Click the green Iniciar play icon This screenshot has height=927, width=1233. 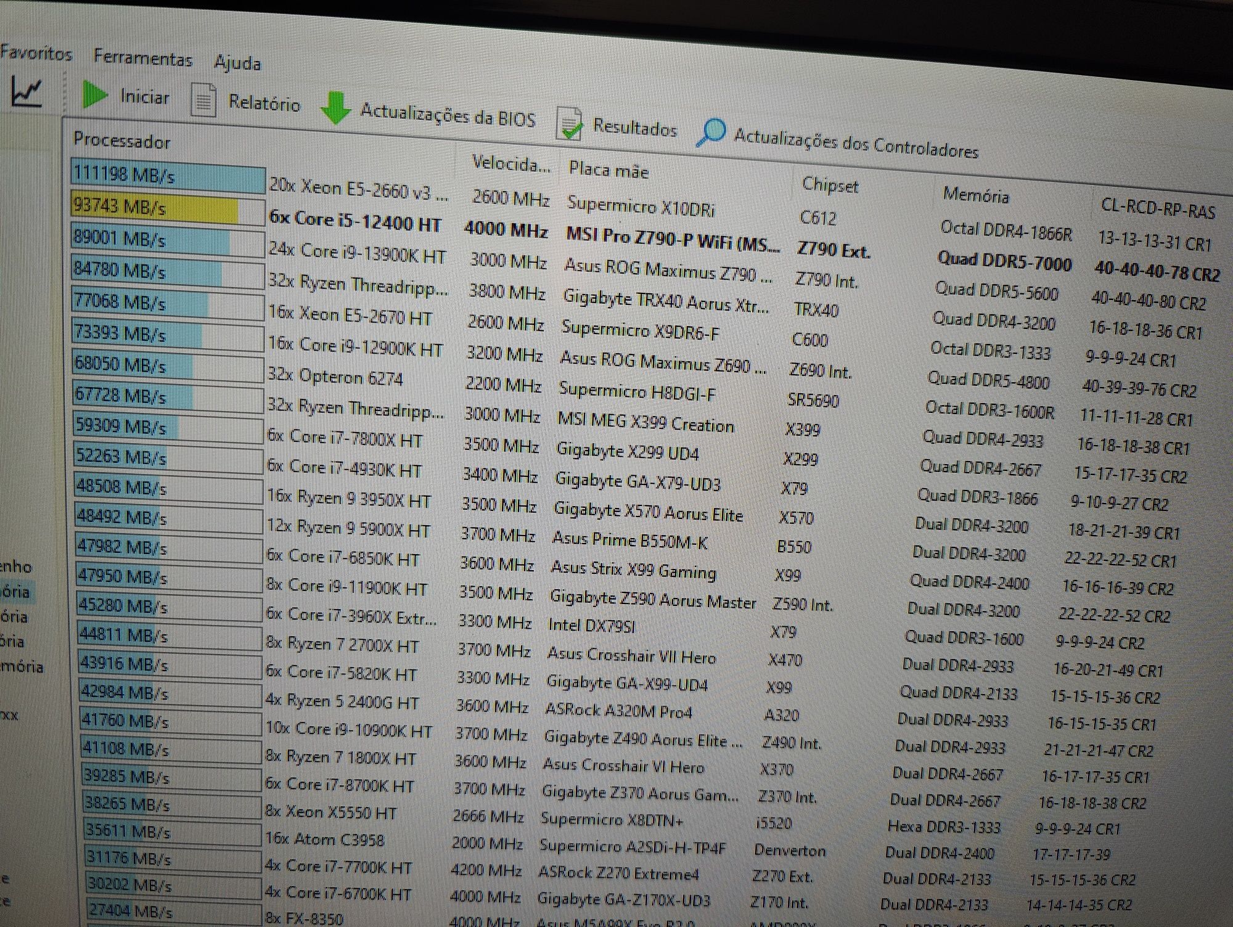click(95, 95)
